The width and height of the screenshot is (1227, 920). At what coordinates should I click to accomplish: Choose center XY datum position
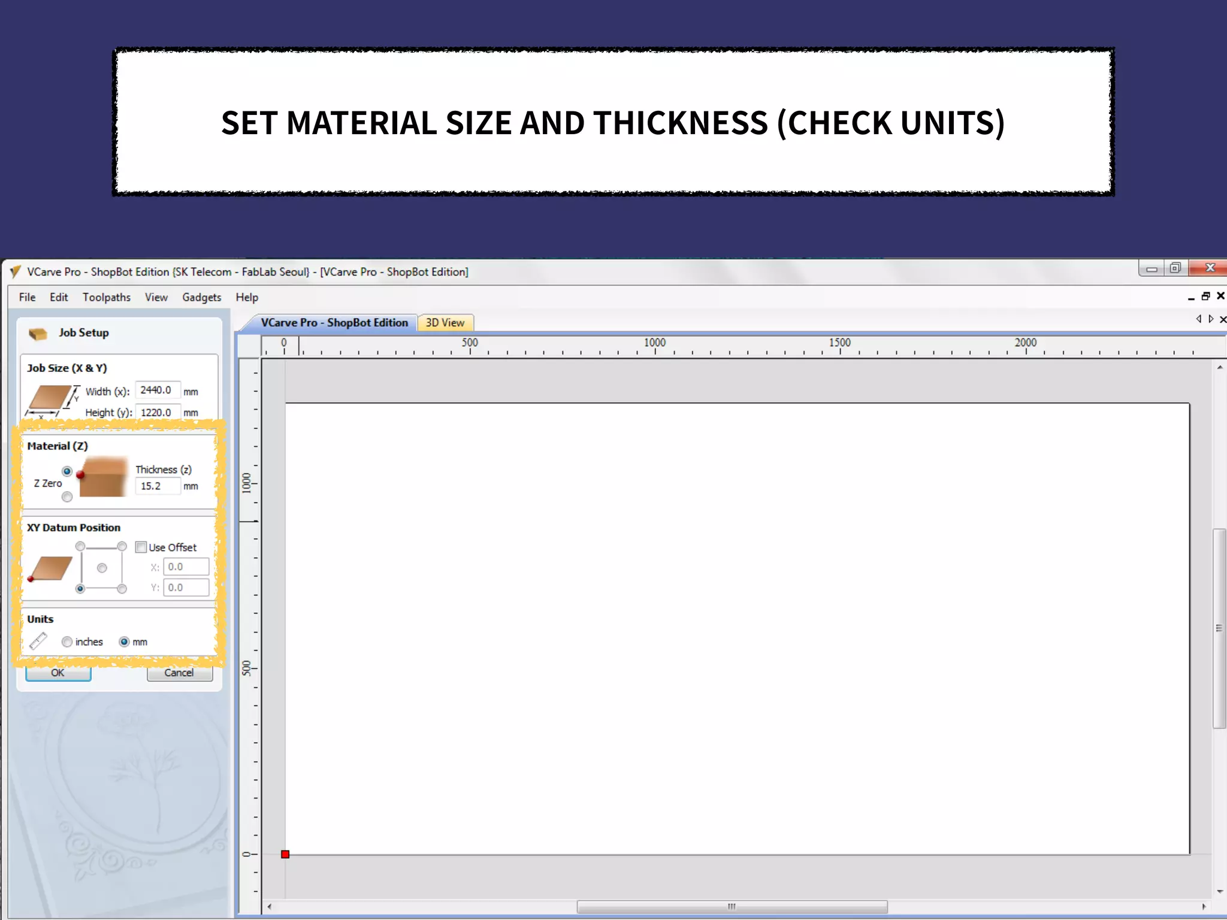click(102, 568)
